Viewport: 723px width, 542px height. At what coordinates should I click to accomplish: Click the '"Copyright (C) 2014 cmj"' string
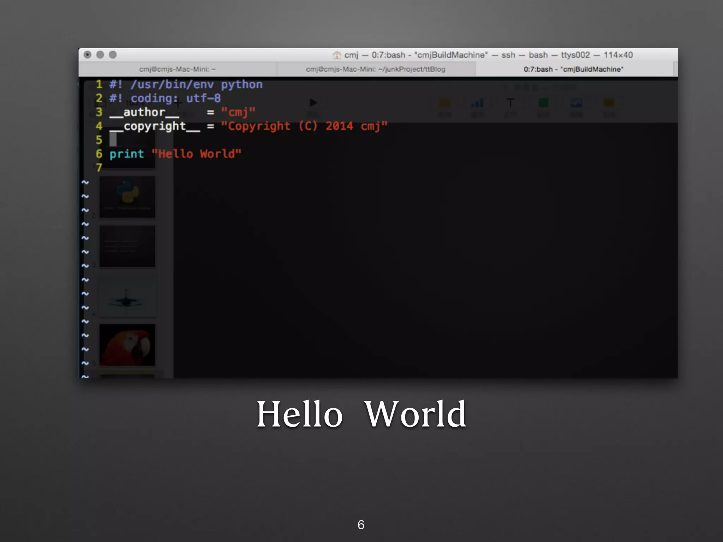tap(304, 126)
